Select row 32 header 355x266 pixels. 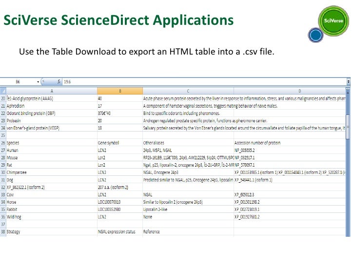click(3, 187)
